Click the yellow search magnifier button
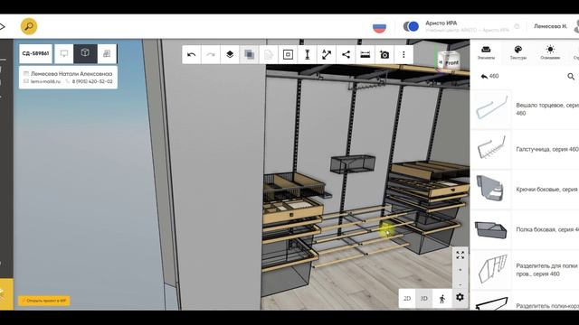Viewport: 579px width, 325px height. [x=29, y=26]
